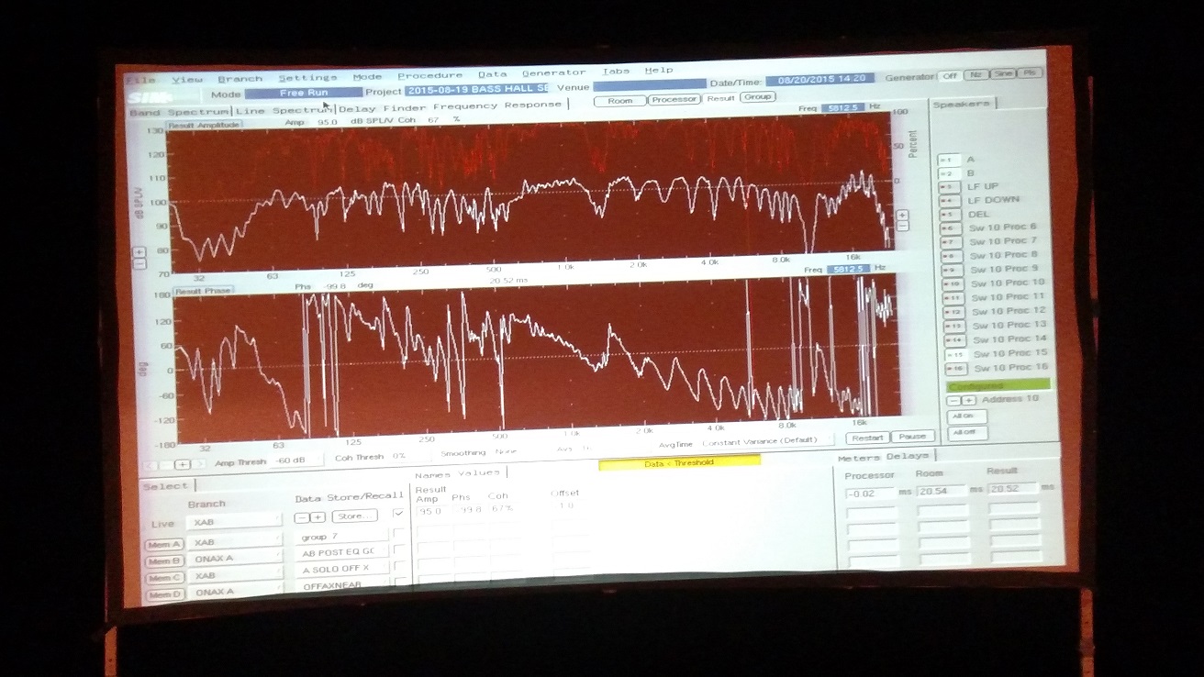The height and width of the screenshot is (677, 1204).
Task: Open the Branch menu
Action: [240, 79]
